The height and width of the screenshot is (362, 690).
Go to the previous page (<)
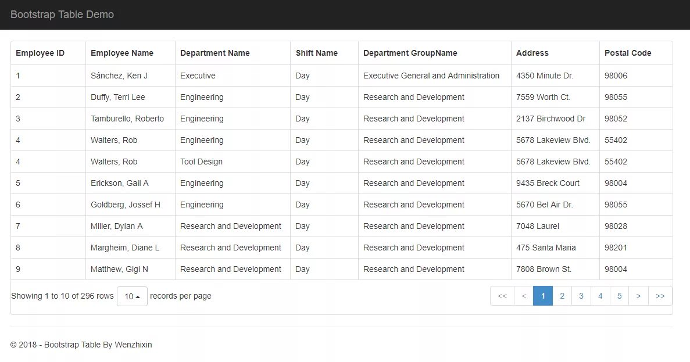click(524, 296)
